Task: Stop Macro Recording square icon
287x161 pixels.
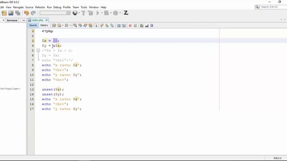Action: tap(135, 25)
